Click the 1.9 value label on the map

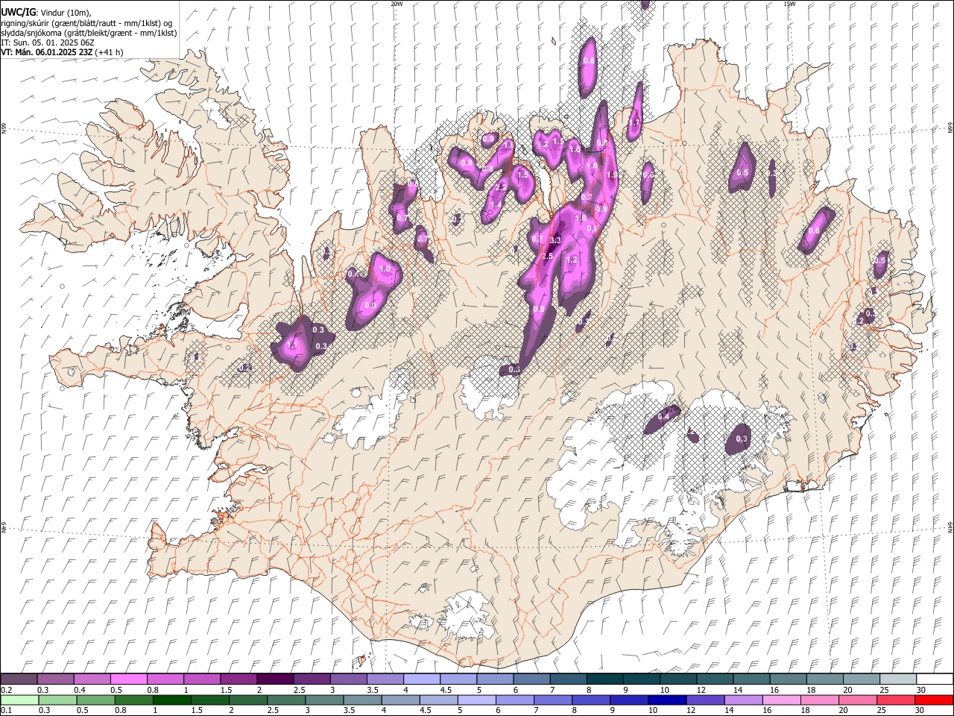(x=612, y=175)
